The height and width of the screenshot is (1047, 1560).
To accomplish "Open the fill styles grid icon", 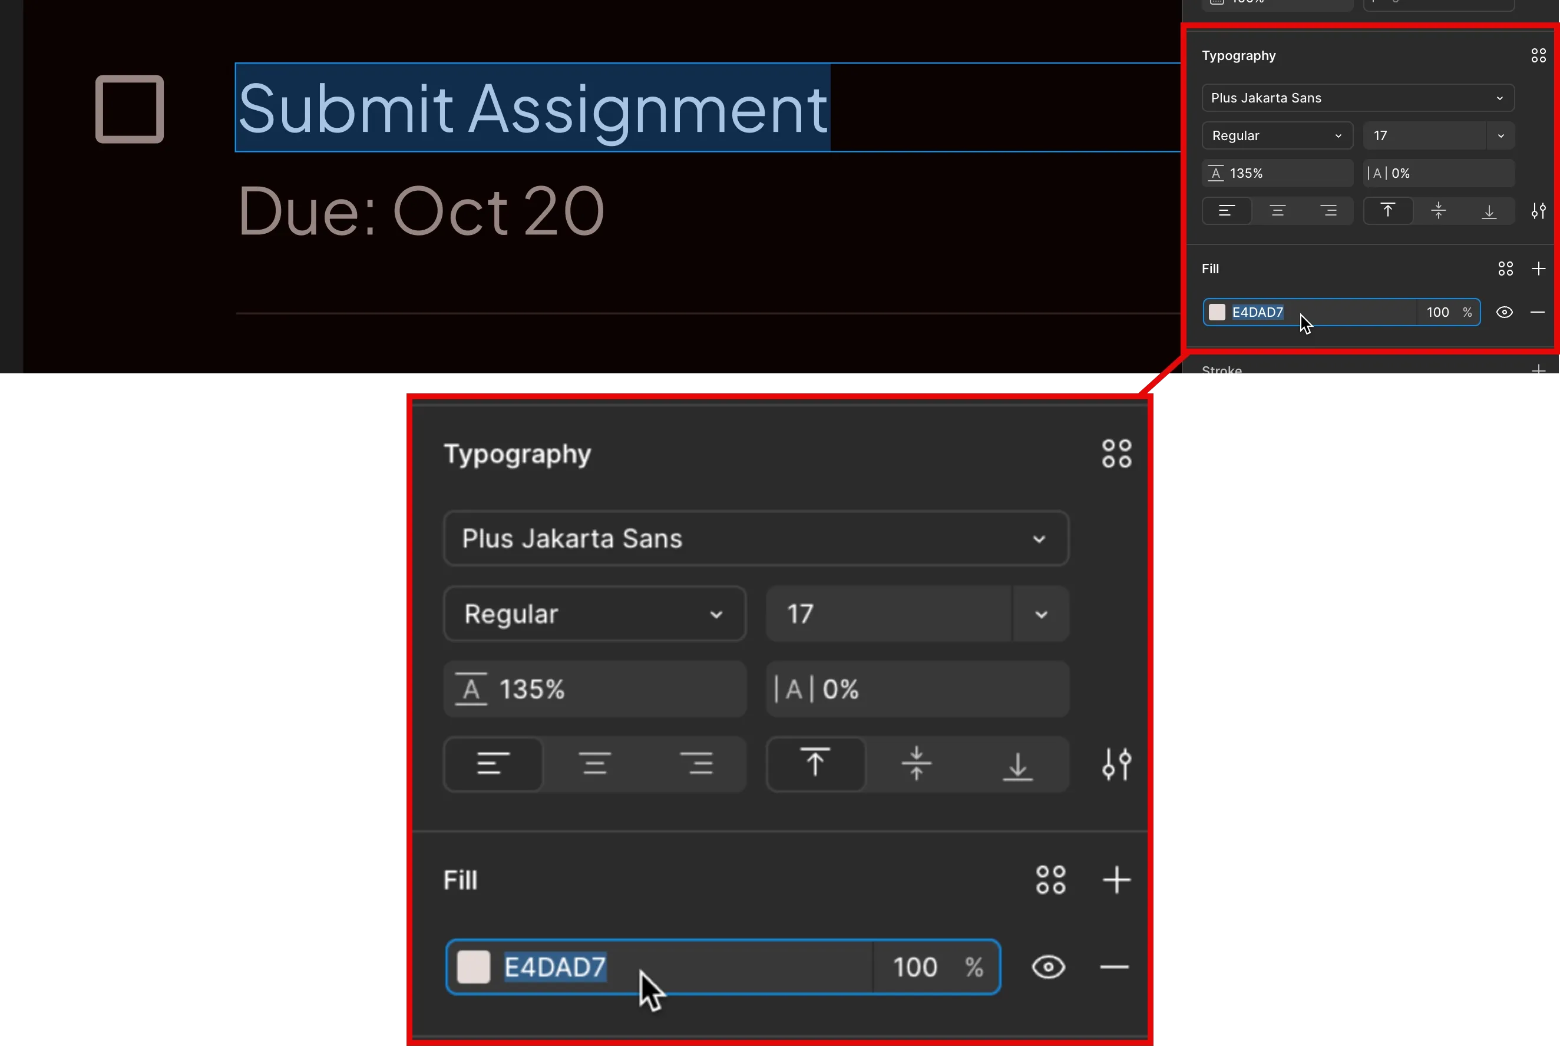I will [1506, 269].
